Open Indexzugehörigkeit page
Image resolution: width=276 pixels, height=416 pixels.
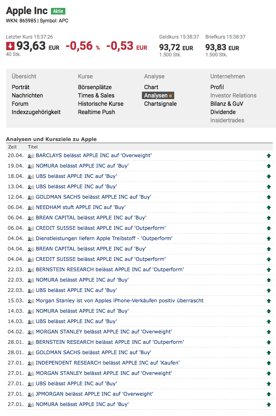point(36,112)
